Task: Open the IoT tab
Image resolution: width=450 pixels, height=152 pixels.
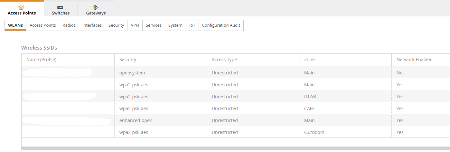Action: click(192, 25)
